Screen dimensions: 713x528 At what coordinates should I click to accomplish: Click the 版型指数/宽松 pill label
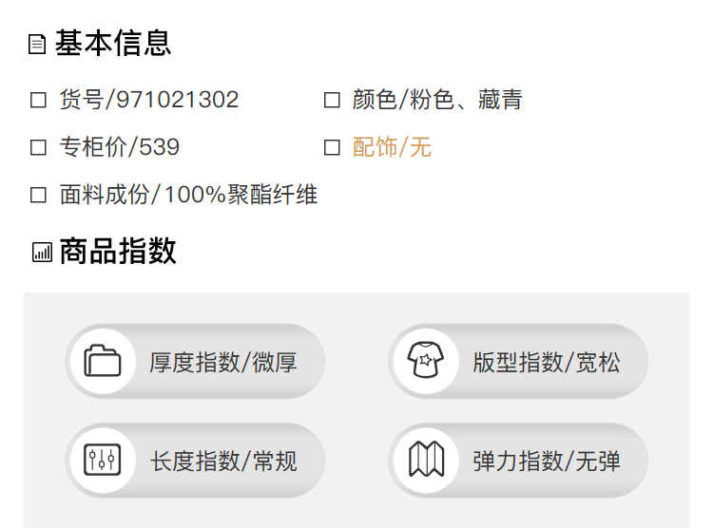pos(546,363)
